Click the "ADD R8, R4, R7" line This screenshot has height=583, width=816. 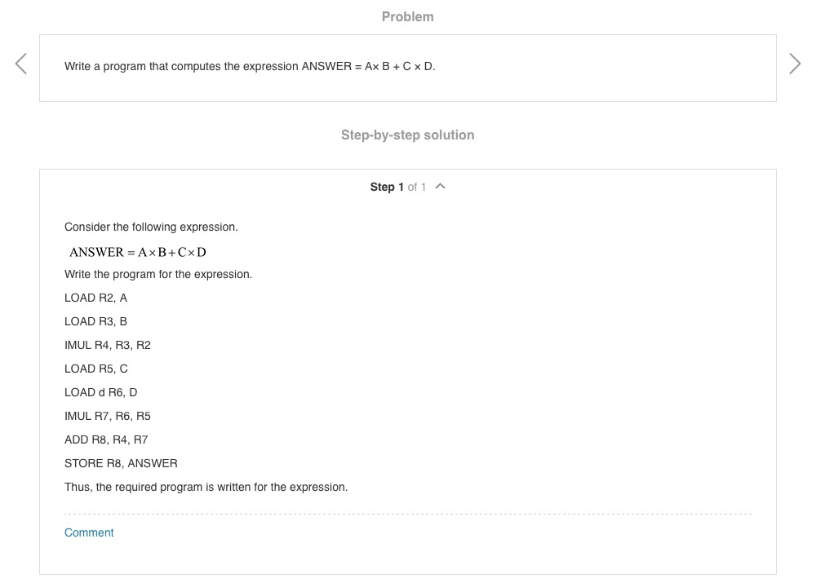106,440
